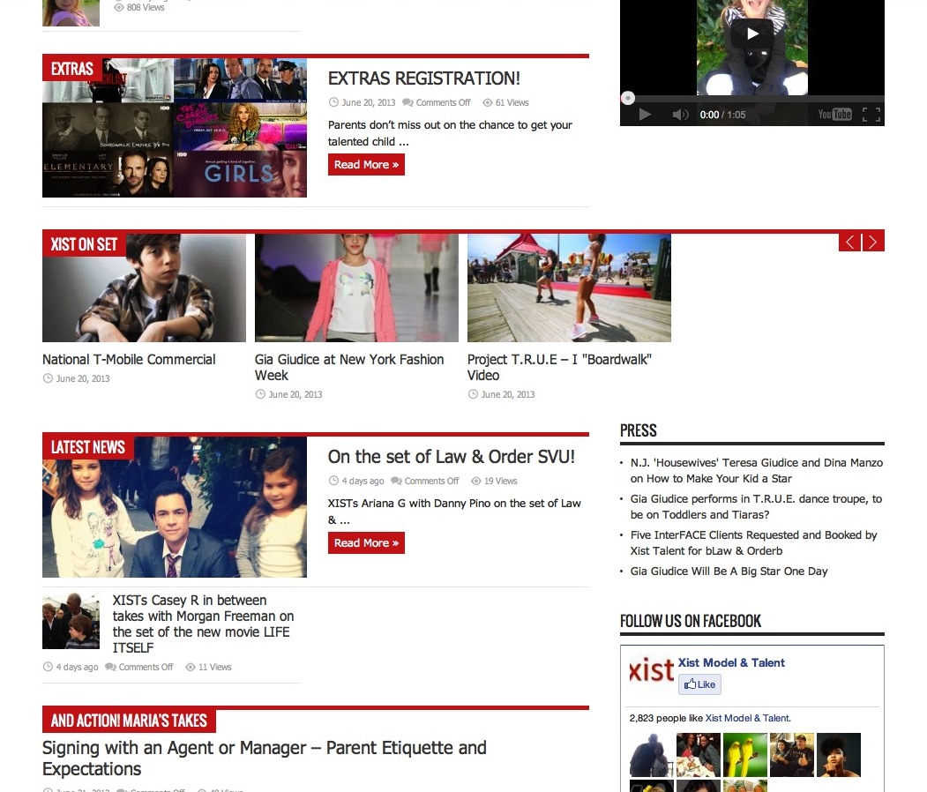Click the 4 days ago timestamp on Law & Order post
Viewport: 927px width, 792px height.
tap(363, 482)
